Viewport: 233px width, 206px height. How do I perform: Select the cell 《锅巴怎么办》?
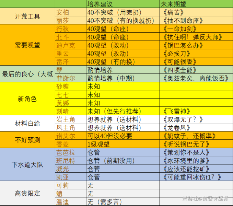click(196, 45)
